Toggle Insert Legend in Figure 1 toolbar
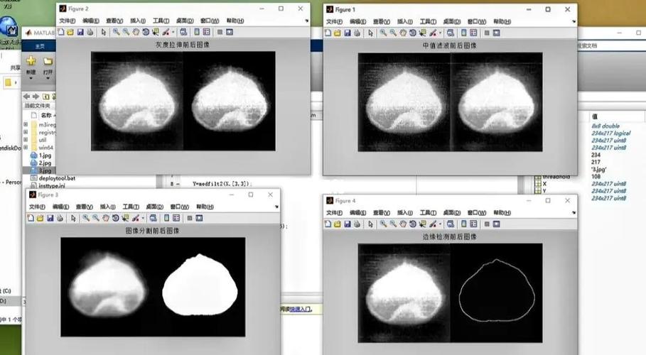646x355 pixels. click(473, 32)
